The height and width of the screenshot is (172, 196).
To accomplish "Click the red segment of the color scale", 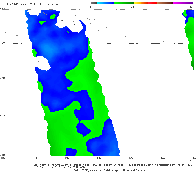I will tap(152, 3).
